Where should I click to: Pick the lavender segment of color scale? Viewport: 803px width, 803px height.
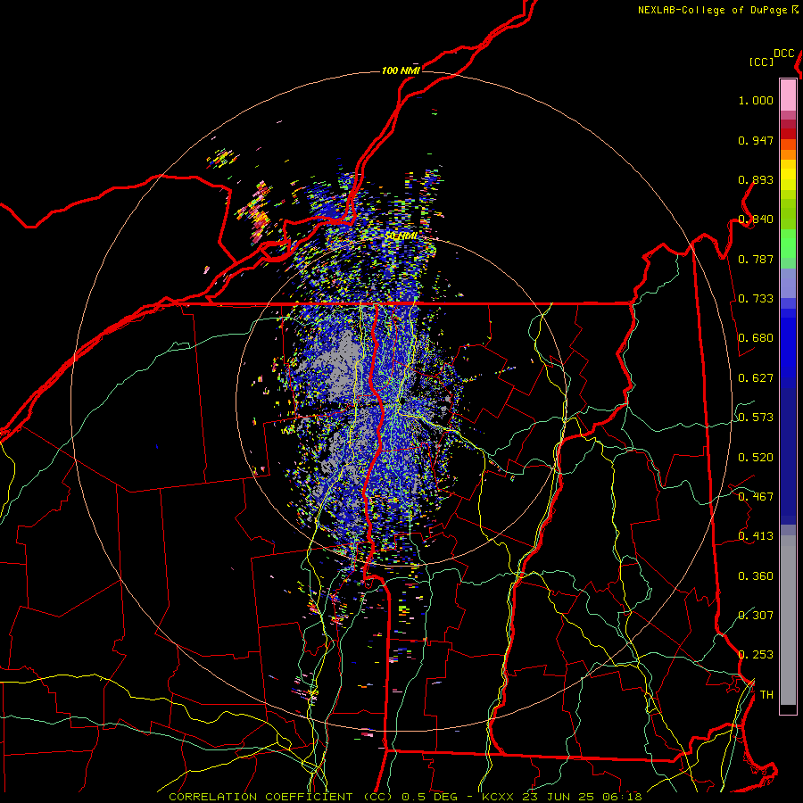tap(788, 283)
